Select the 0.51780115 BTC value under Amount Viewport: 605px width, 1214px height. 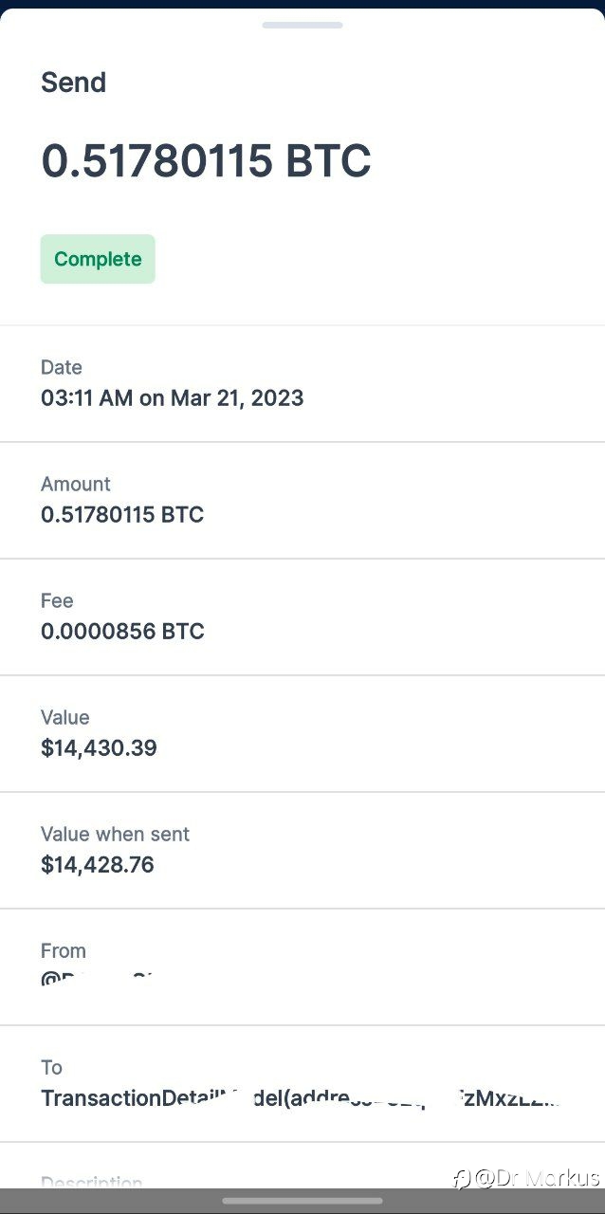click(122, 514)
